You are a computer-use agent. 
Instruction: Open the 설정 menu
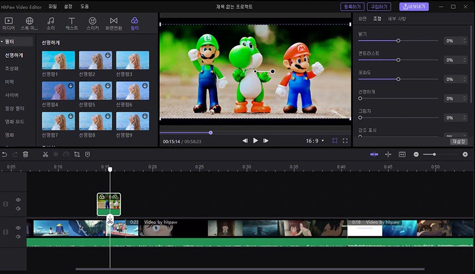68,6
